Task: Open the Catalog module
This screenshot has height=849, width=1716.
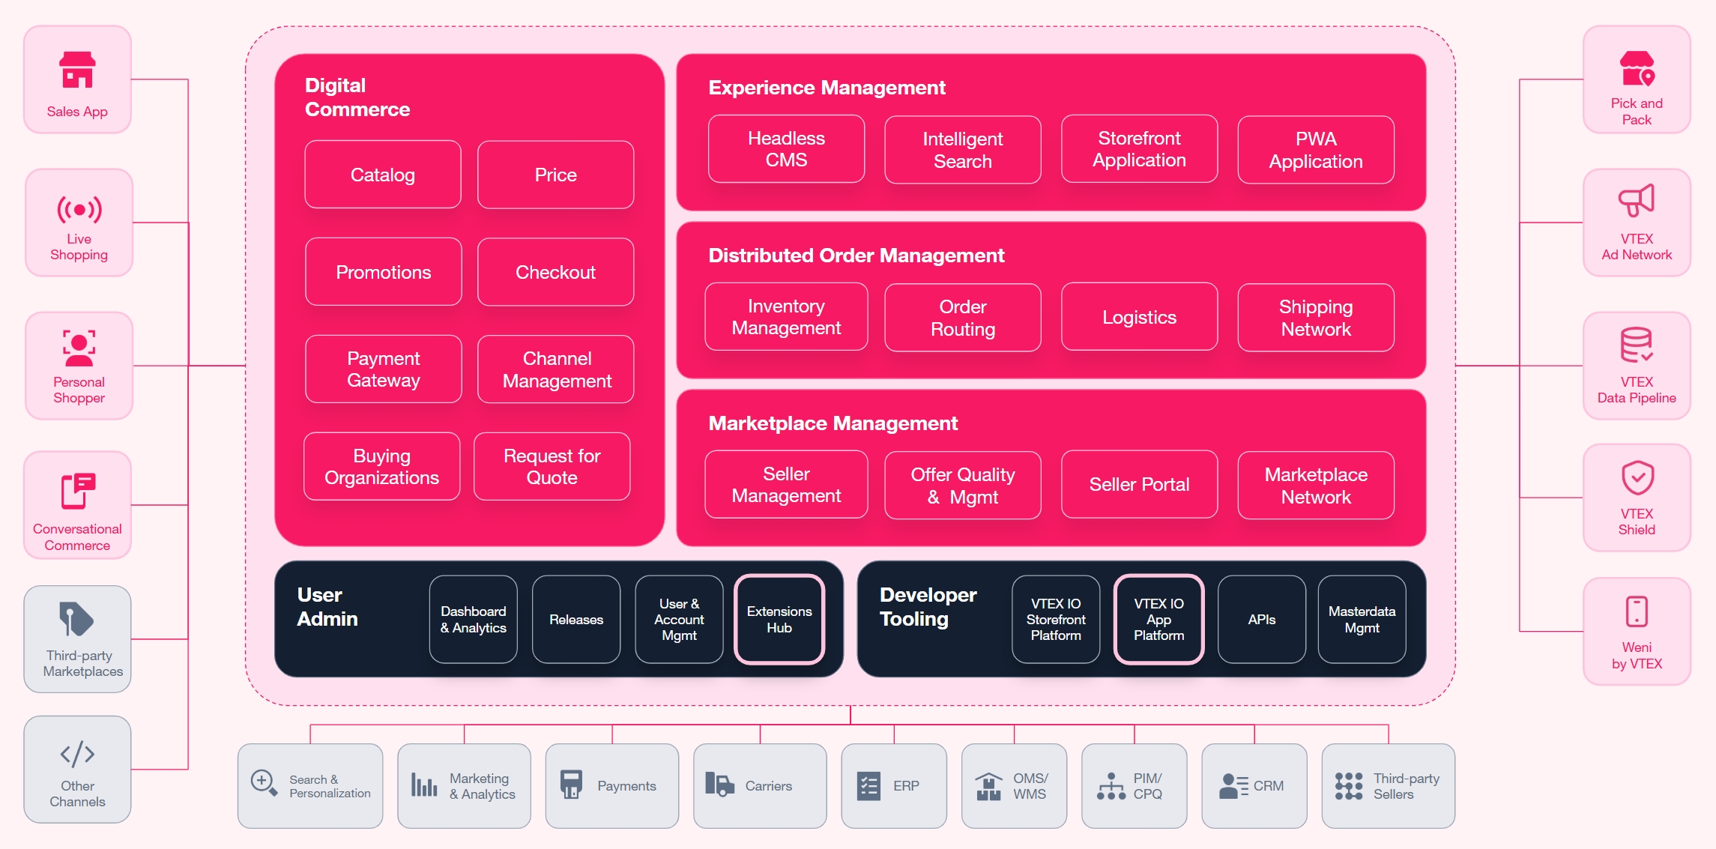Action: click(383, 175)
